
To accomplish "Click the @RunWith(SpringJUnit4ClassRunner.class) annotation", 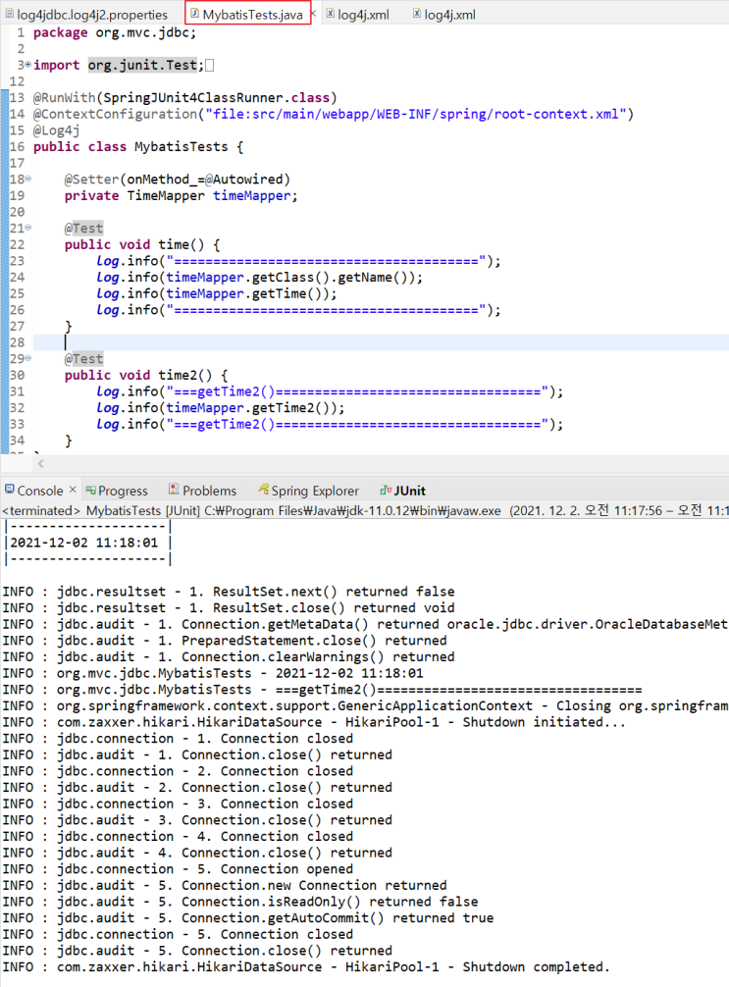I will [185, 97].
